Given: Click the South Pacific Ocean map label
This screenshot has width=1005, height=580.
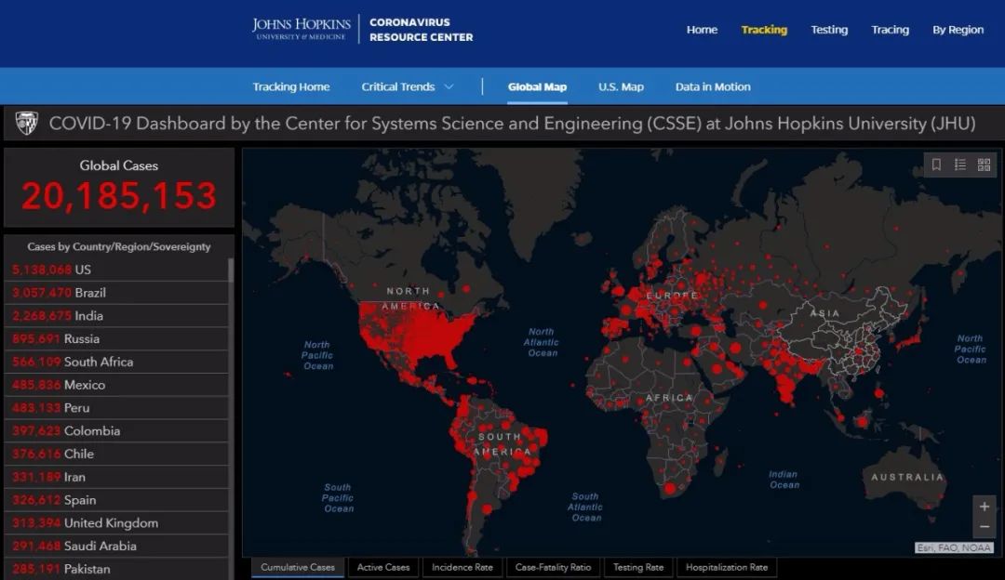Looking at the screenshot, I should click(338, 498).
